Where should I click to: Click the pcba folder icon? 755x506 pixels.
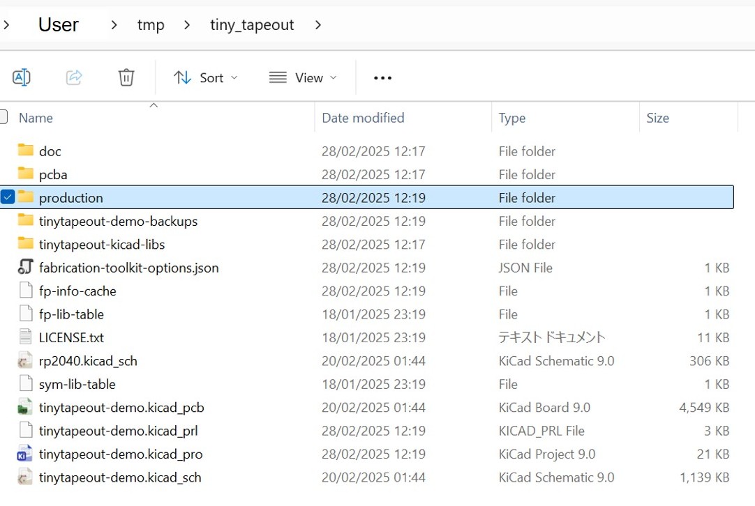tap(26, 173)
